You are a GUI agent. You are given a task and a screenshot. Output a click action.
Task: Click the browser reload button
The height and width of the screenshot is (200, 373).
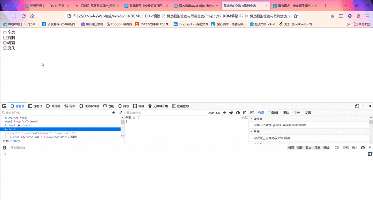pyautogui.click(x=24, y=16)
